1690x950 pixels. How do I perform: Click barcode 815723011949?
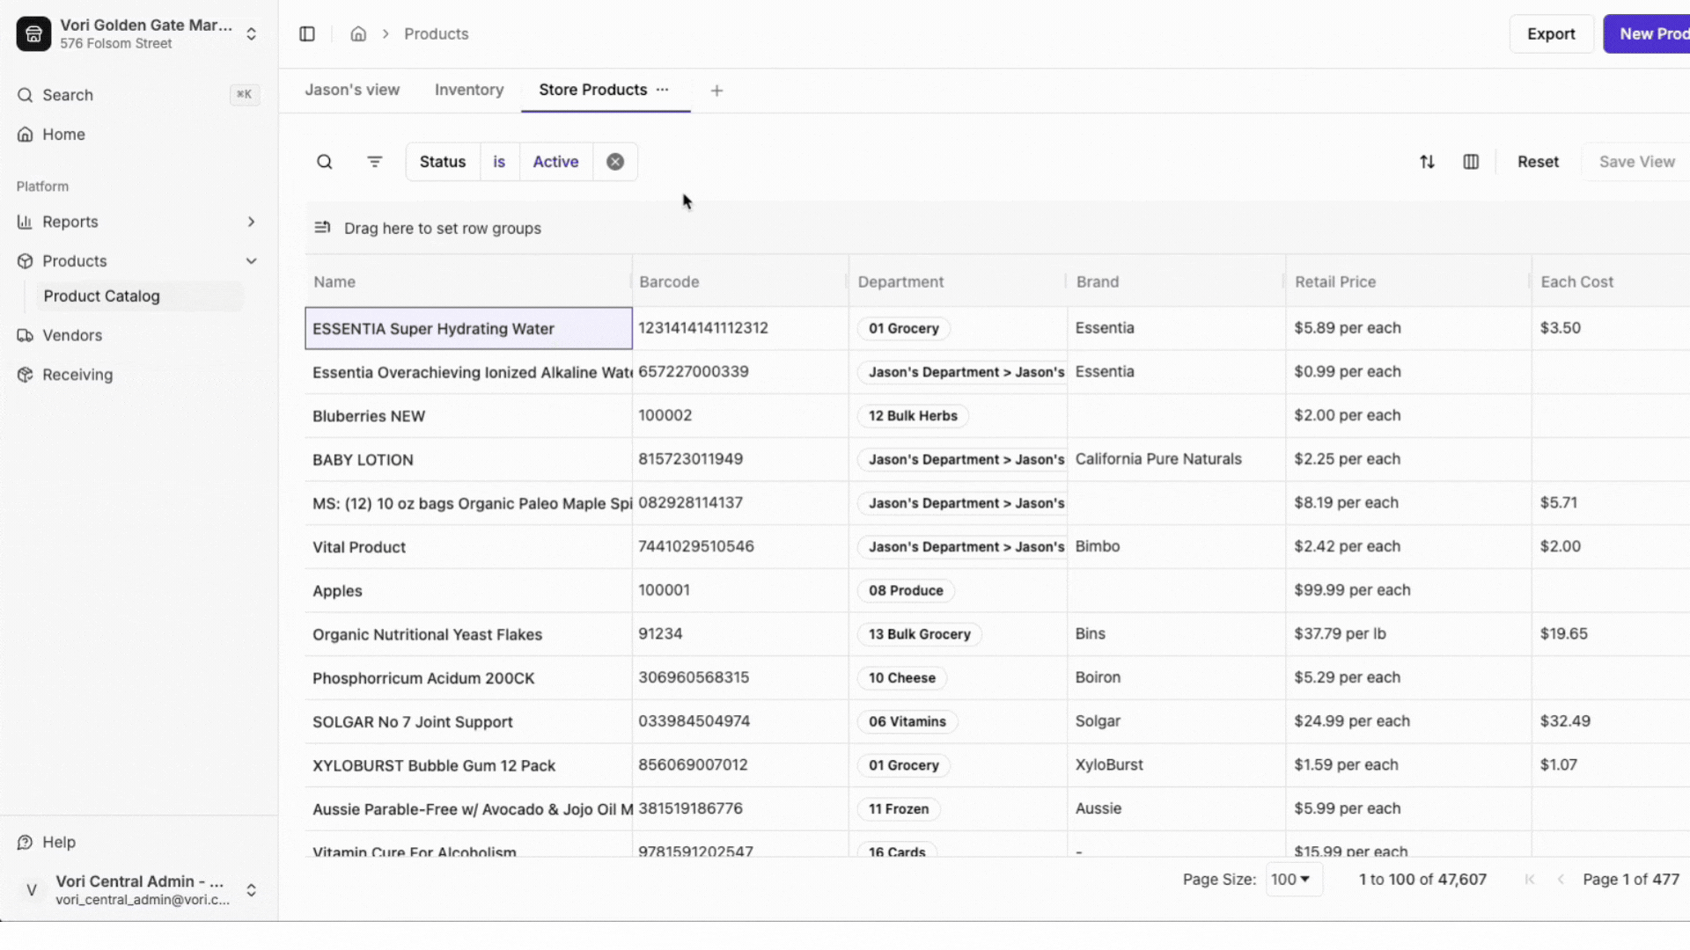click(x=690, y=459)
